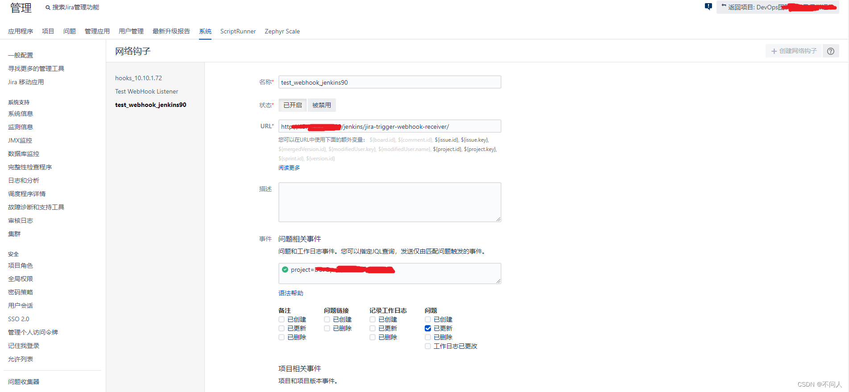Open 问题收集器 in sidebar
Viewport: 849px width, 392px height.
pos(24,382)
